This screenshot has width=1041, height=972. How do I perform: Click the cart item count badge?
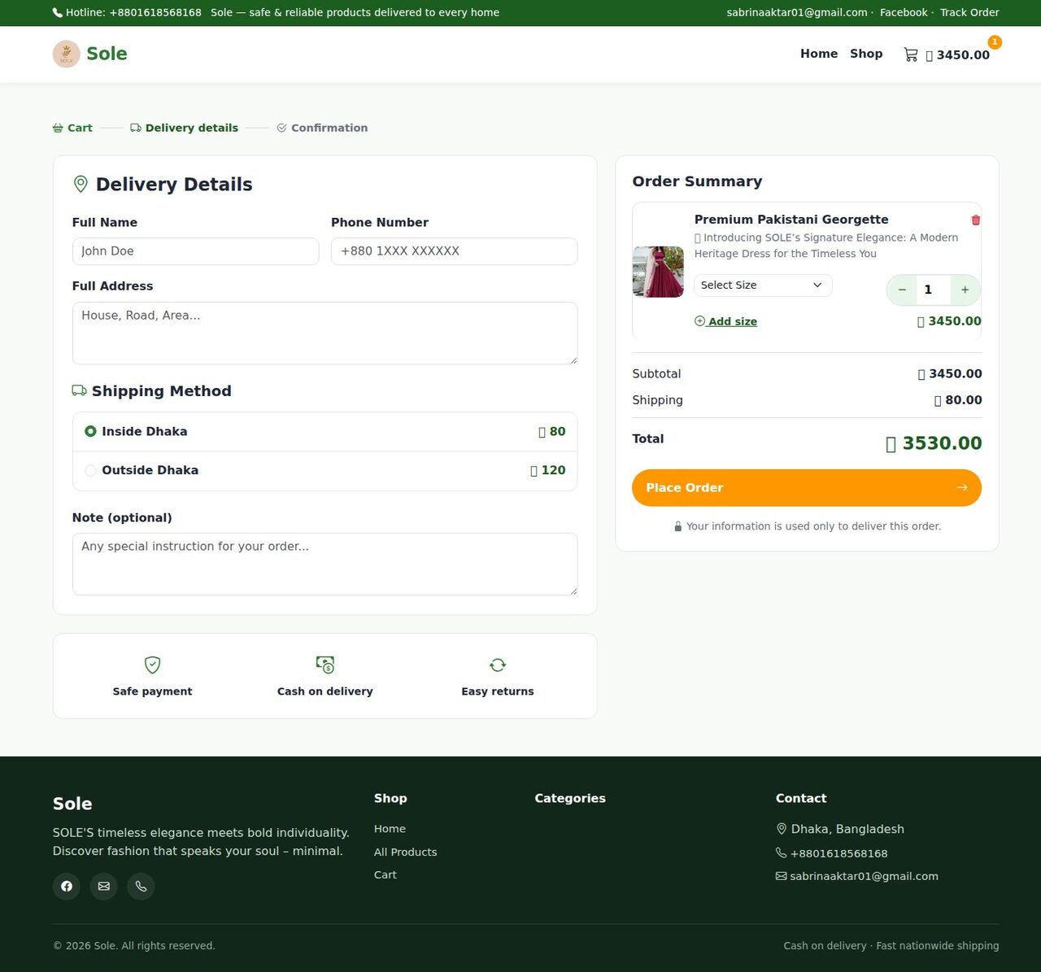pos(995,42)
